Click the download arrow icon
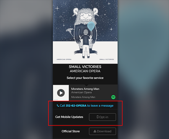 click(95, 131)
